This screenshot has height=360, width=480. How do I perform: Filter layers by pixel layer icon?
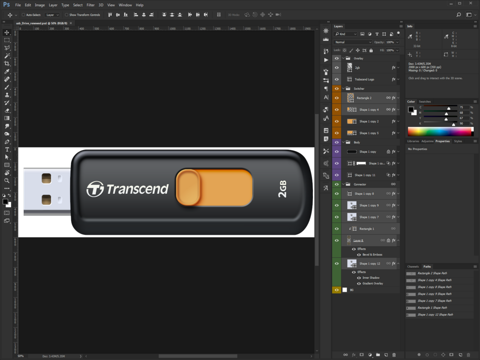point(363,34)
